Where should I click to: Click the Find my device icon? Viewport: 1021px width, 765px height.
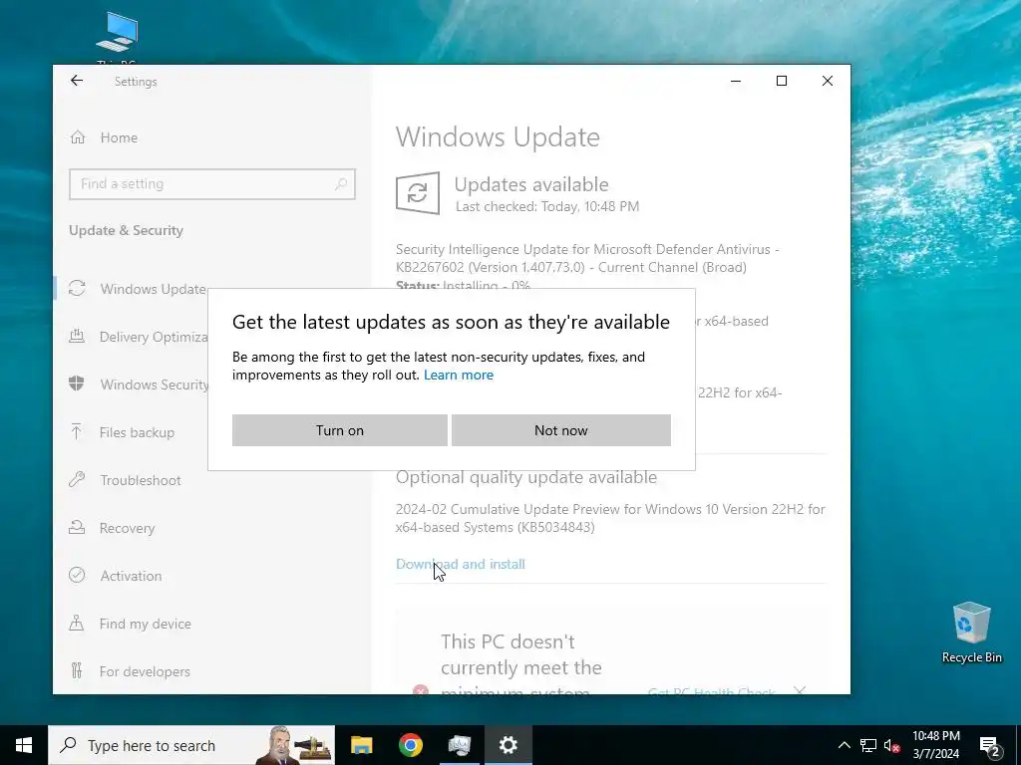tap(77, 624)
